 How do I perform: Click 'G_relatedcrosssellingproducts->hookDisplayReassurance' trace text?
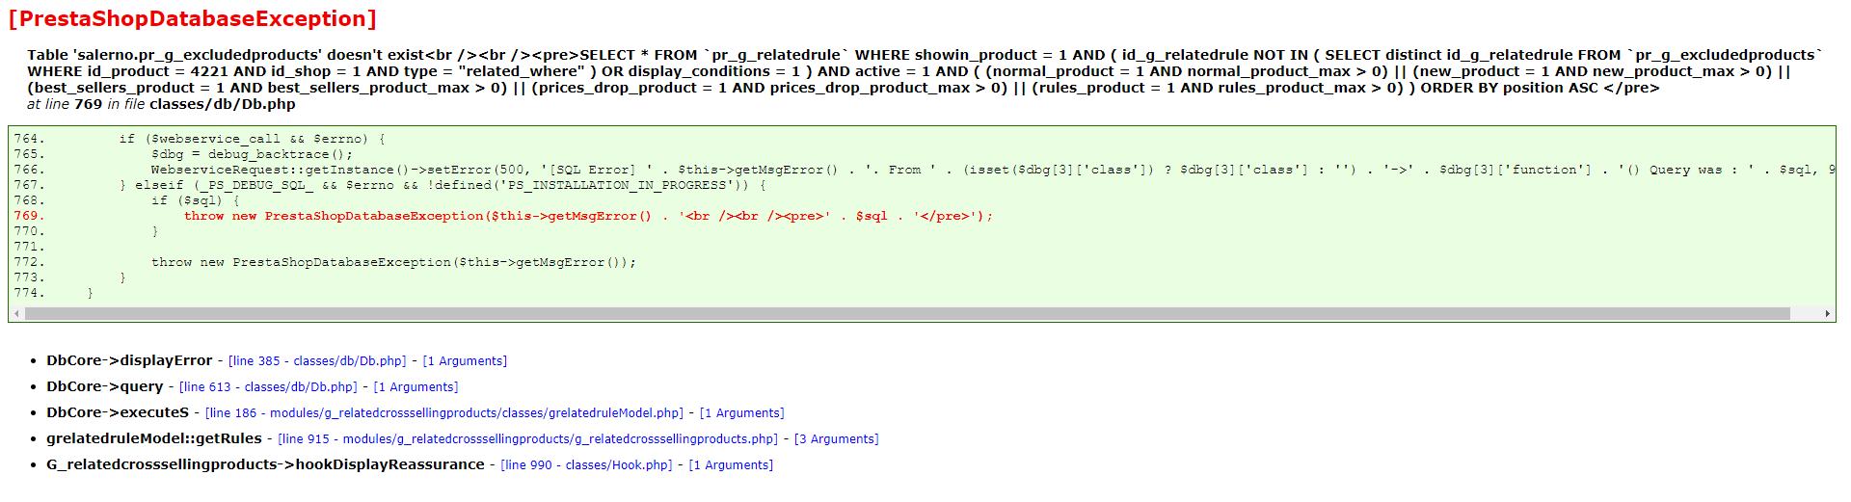[265, 464]
